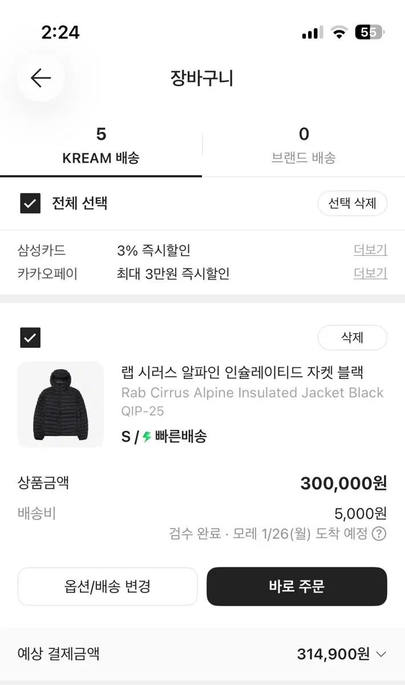
Task: Tap the 바로 주문 button
Action: (x=297, y=586)
